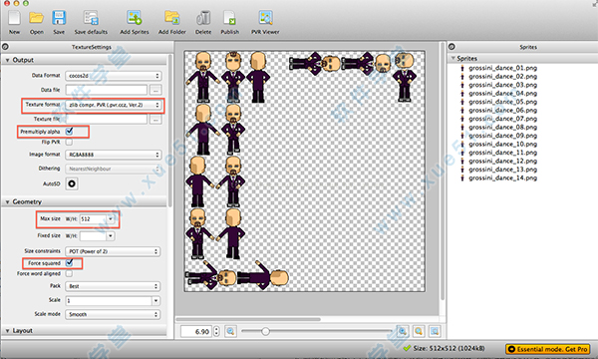Click the Delete trash icon
Viewport: 598px width, 359px height.
203,18
